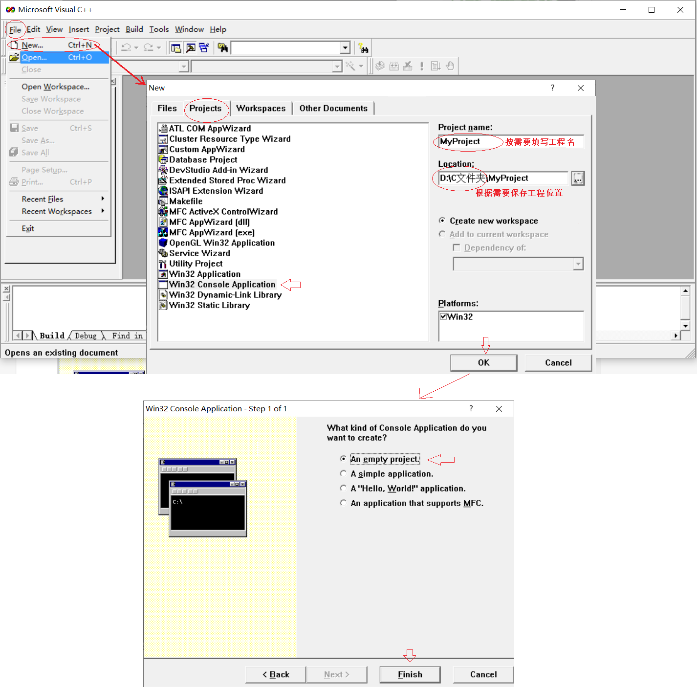Click the Back button in wizard

point(276,674)
